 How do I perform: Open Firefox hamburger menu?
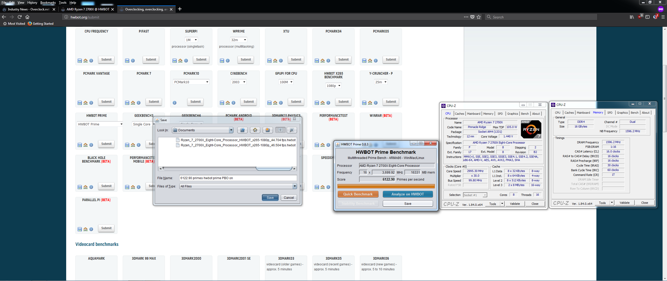click(663, 17)
